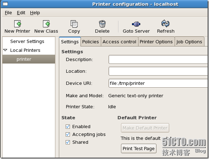Viewport: 209px width, 159px height.
Task: Switch to the Job Options tab
Action: click(189, 42)
